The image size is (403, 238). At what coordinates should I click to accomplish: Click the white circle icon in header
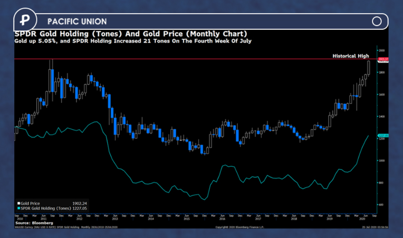[377, 21]
